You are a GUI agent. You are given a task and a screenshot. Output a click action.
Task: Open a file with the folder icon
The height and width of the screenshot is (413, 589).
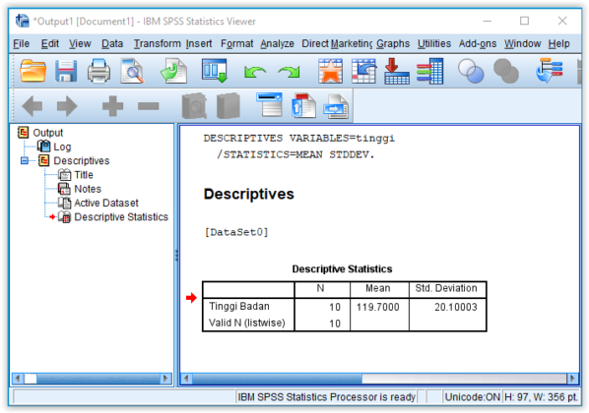(33, 71)
